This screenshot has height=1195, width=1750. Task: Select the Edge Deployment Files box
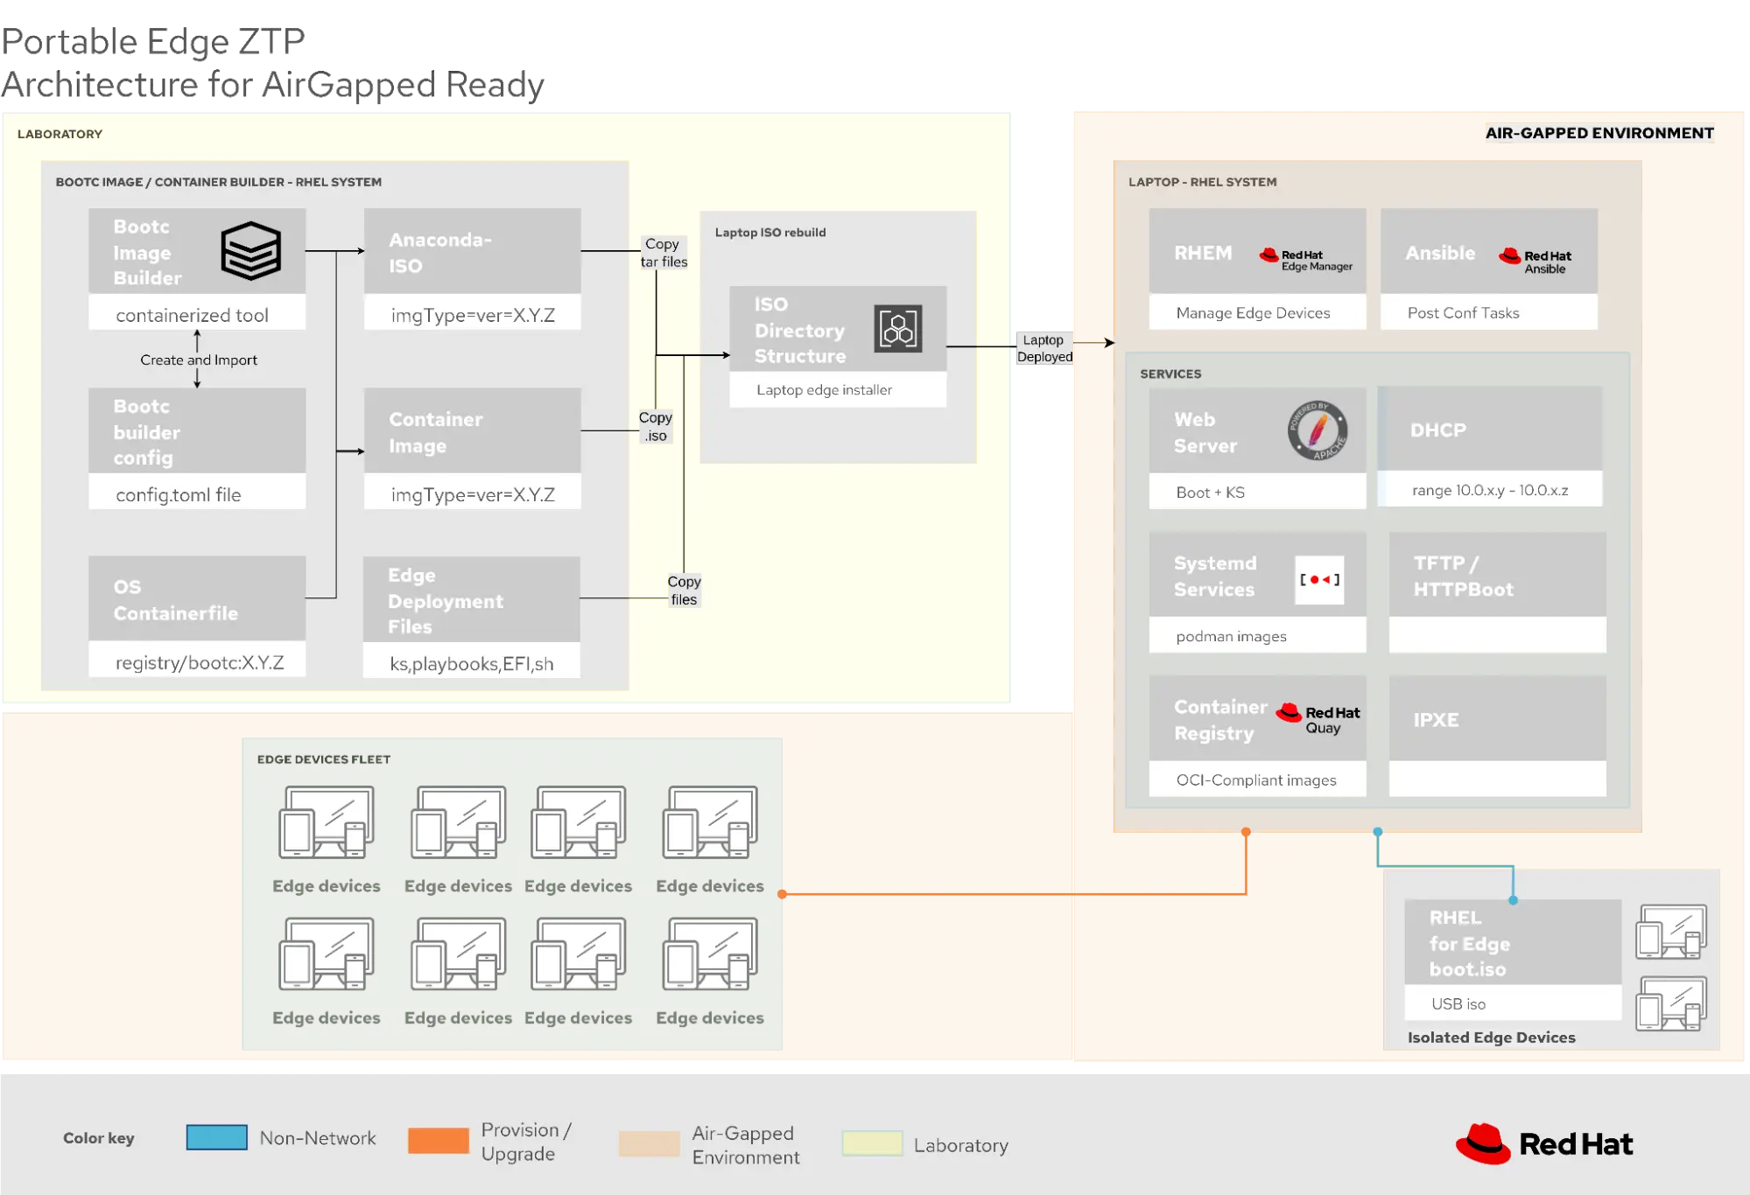472,617
